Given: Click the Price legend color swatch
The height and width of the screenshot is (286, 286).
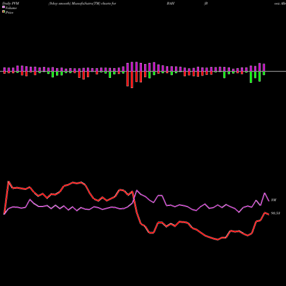Looking at the screenshot, I should 3,12.
